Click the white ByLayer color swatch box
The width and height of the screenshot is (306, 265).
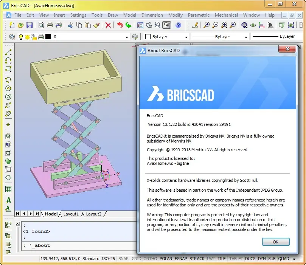[x=148, y=37]
